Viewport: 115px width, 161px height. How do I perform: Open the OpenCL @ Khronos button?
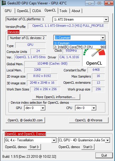89,120
